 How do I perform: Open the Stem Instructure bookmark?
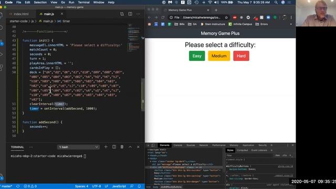click(213, 24)
